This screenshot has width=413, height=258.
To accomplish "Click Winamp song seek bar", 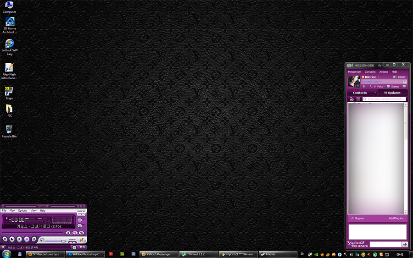I will (33, 233).
